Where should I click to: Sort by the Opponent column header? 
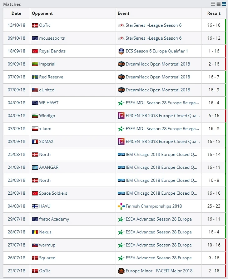[x=42, y=13]
